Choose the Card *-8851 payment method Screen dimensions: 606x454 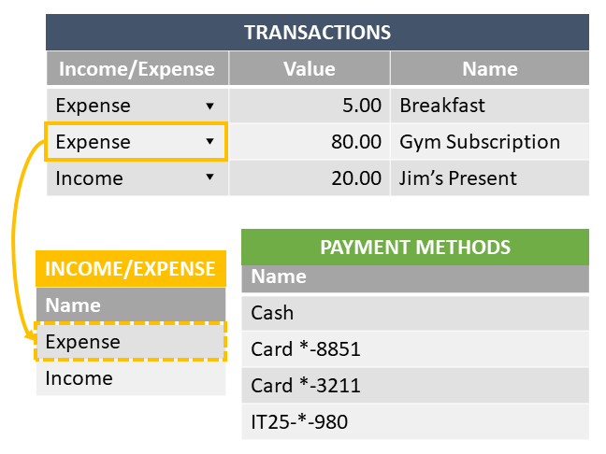pyautogui.click(x=415, y=349)
